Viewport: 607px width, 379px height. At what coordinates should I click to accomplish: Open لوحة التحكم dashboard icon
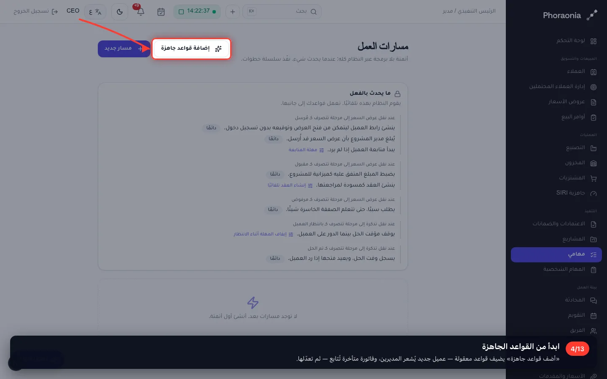[x=594, y=41]
